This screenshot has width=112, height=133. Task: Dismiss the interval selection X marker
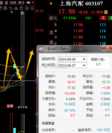[x=22, y=13]
